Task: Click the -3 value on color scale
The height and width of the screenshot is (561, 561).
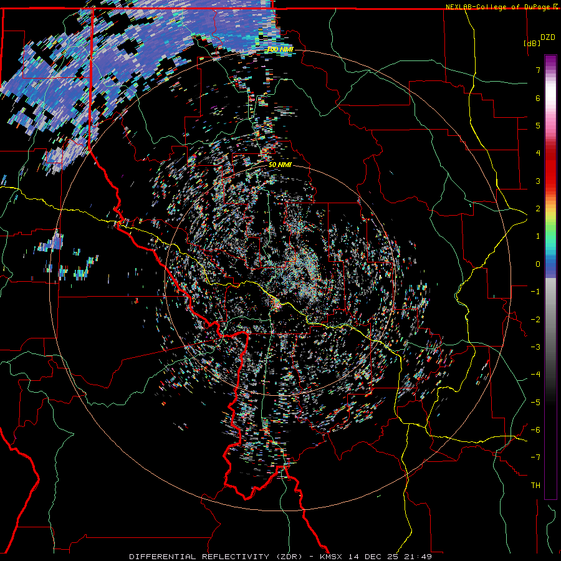Action: point(535,347)
